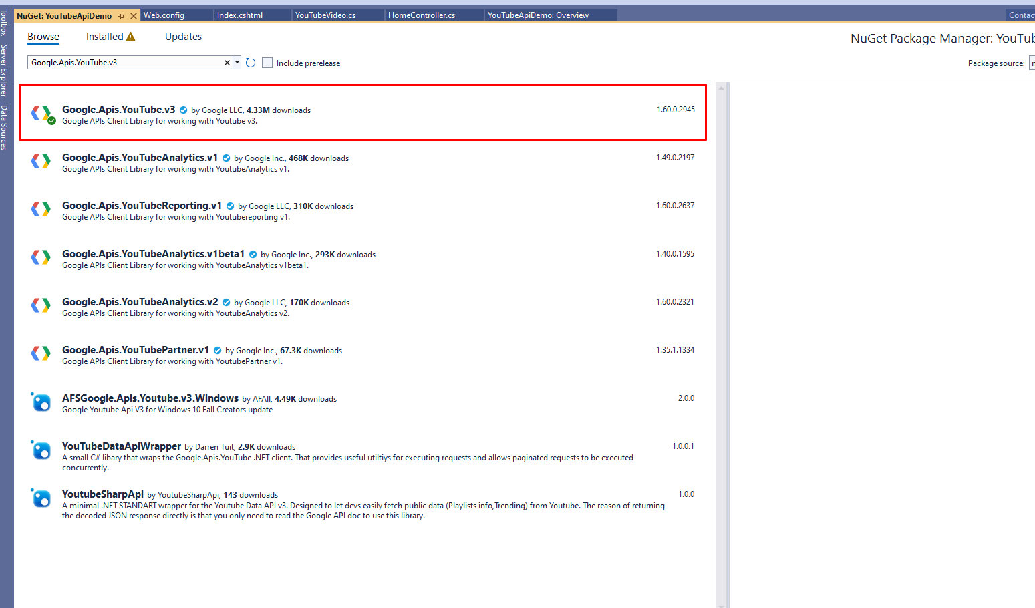Click the Google.Apis.YouTubeAnalytics.v1 package icon
This screenshot has width=1035, height=608.
(41, 161)
